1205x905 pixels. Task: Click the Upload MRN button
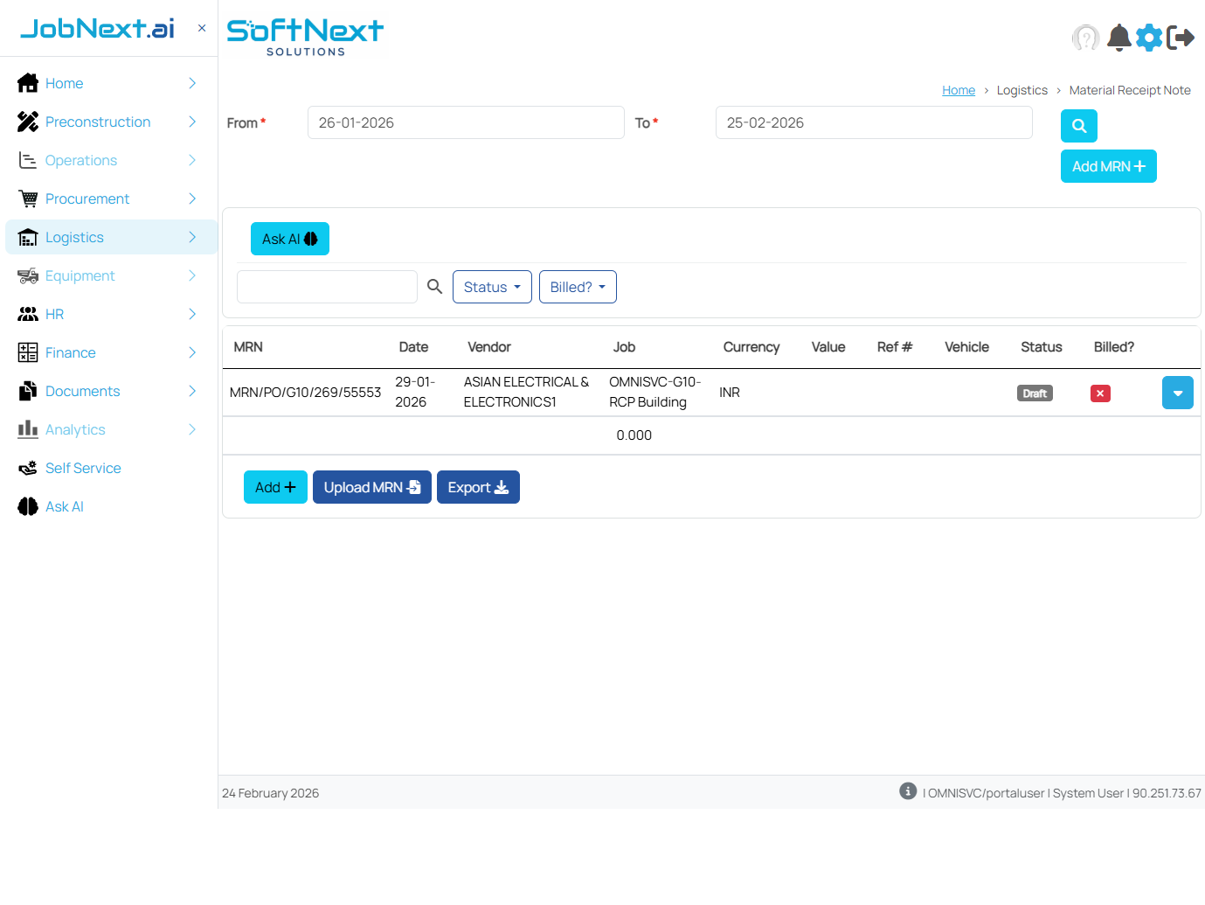click(371, 487)
